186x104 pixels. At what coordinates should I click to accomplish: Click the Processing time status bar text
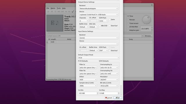[x=59, y=79]
